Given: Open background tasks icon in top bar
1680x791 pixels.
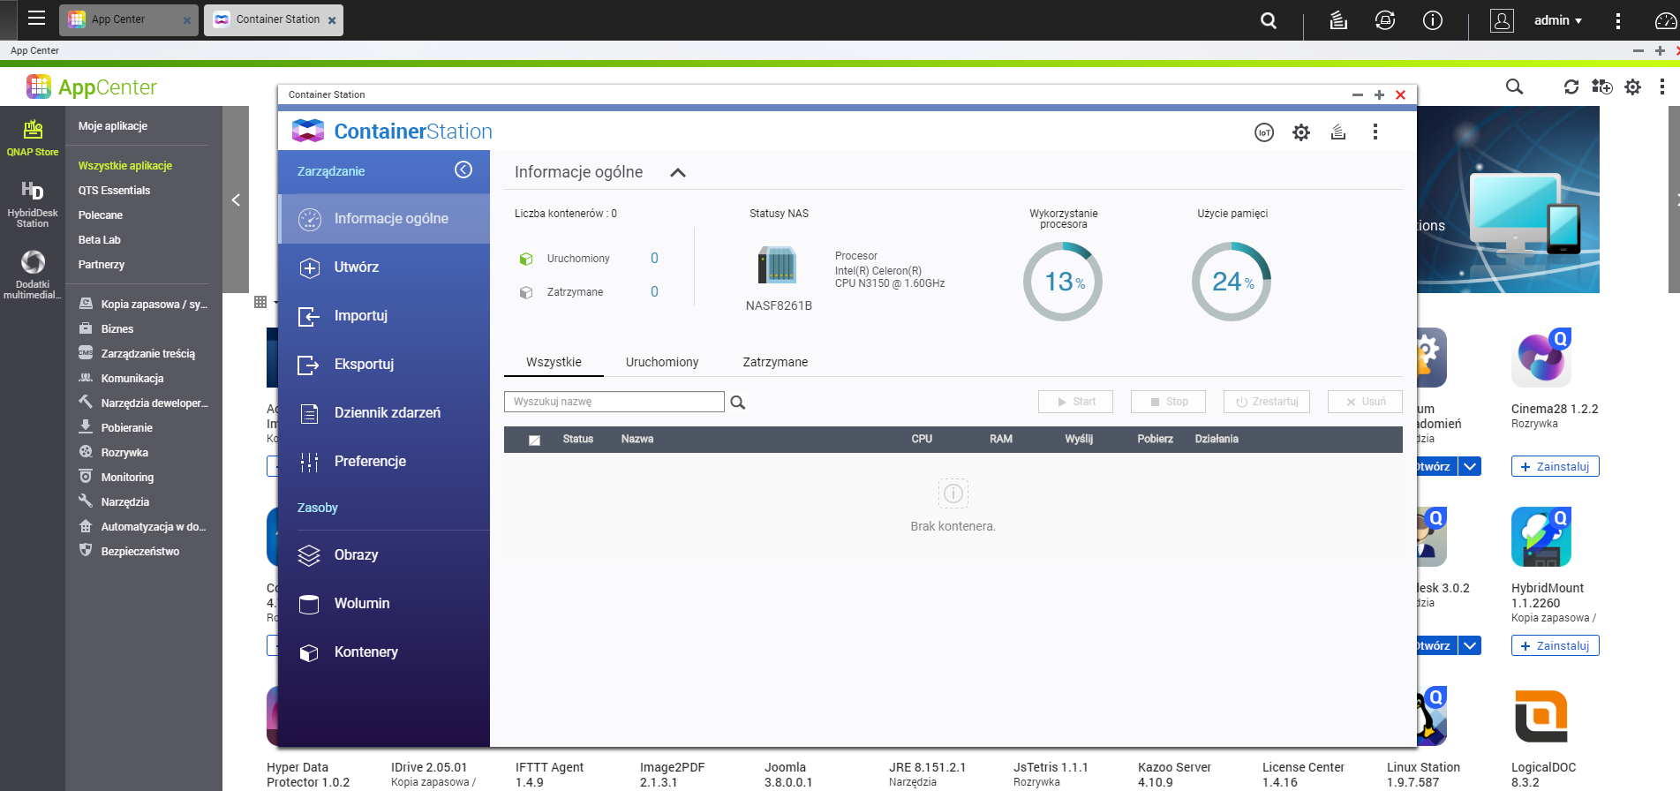Looking at the screenshot, I should coord(1338,20).
